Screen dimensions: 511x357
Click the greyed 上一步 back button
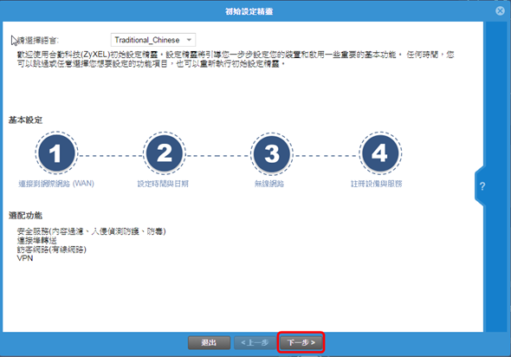click(255, 342)
